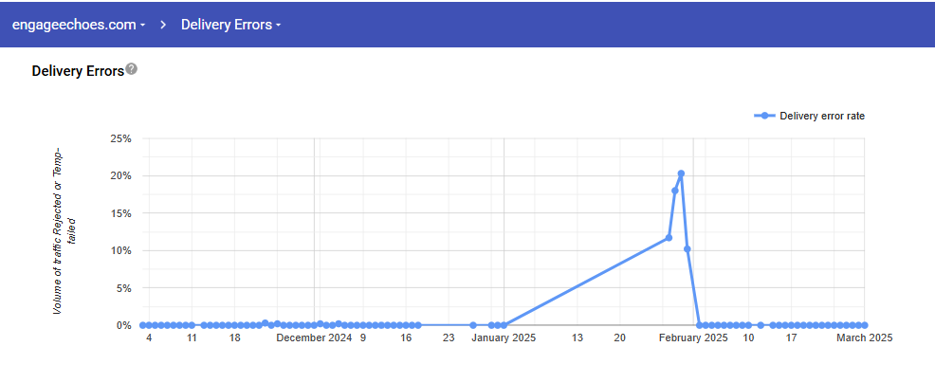The height and width of the screenshot is (383, 935).
Task: Click the breadcrumb chevron separator arrow
Action: coord(163,25)
